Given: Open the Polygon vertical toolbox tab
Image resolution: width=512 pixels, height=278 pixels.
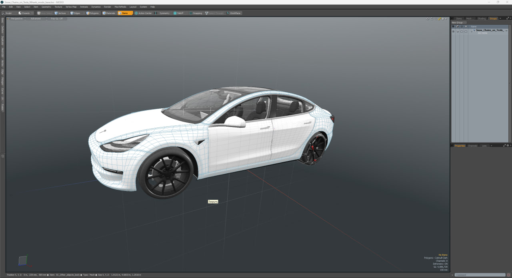Looking at the screenshot, I should pyautogui.click(x=2, y=81).
